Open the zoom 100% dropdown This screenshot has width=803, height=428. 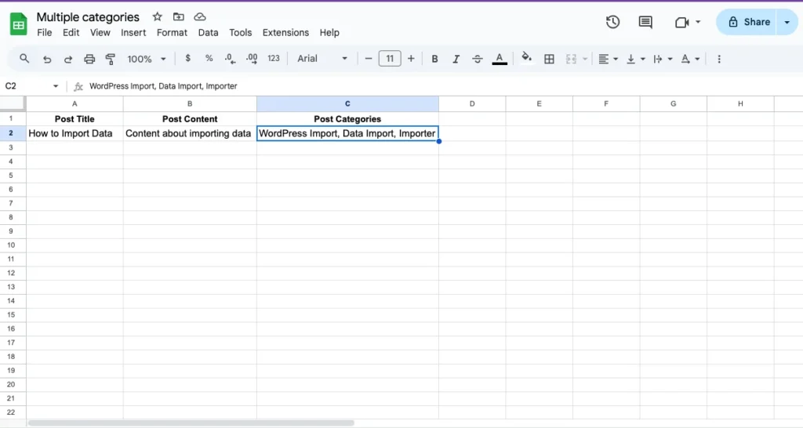(147, 59)
